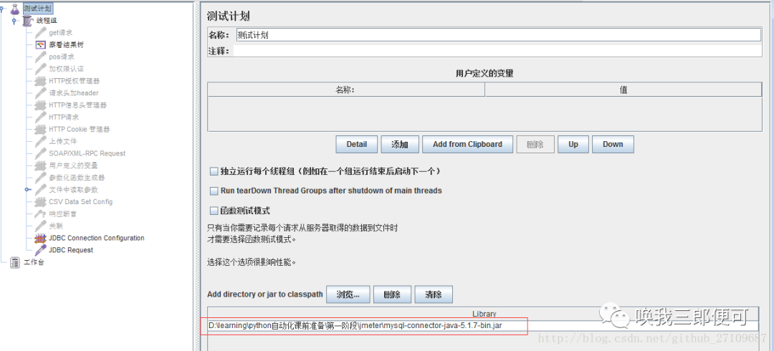Viewport: 774px width, 351px height.
Task: Click 删除 next to classpath browse
Action: point(392,294)
